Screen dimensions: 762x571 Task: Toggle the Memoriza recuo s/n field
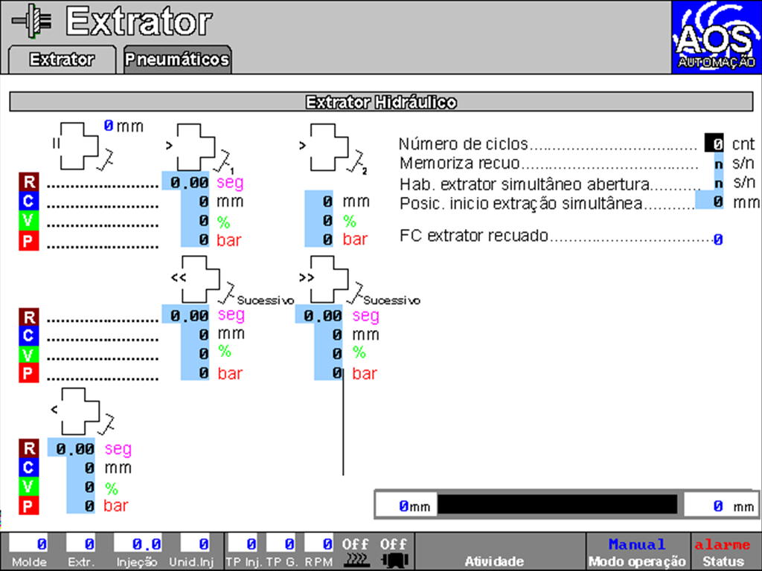pos(718,164)
